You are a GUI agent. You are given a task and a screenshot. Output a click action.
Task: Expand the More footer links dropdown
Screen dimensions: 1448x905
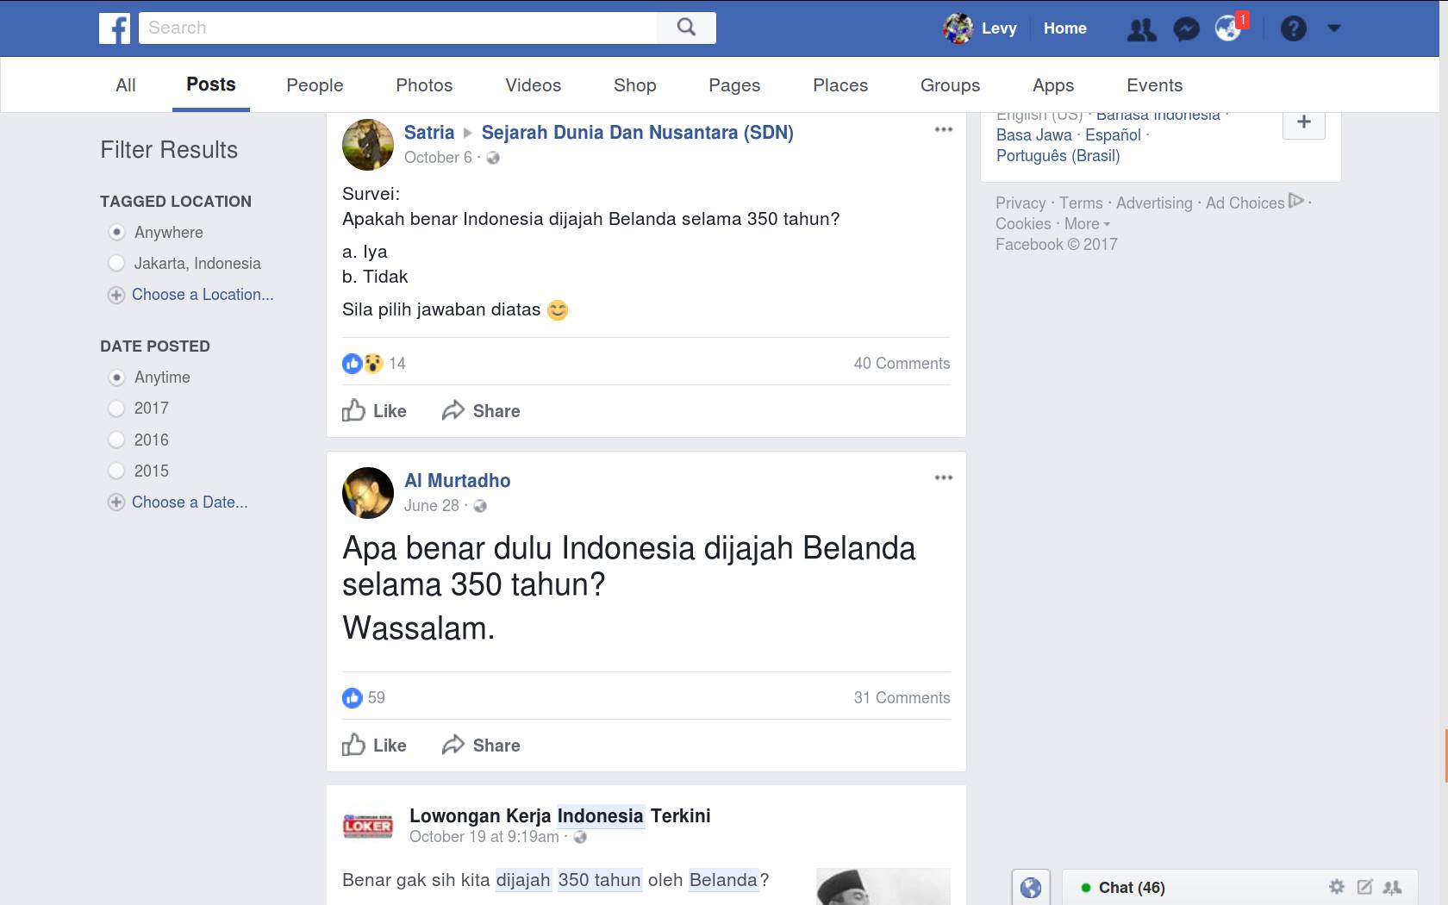(x=1087, y=224)
